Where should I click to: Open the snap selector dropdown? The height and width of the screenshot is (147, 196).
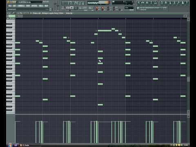point(129,8)
